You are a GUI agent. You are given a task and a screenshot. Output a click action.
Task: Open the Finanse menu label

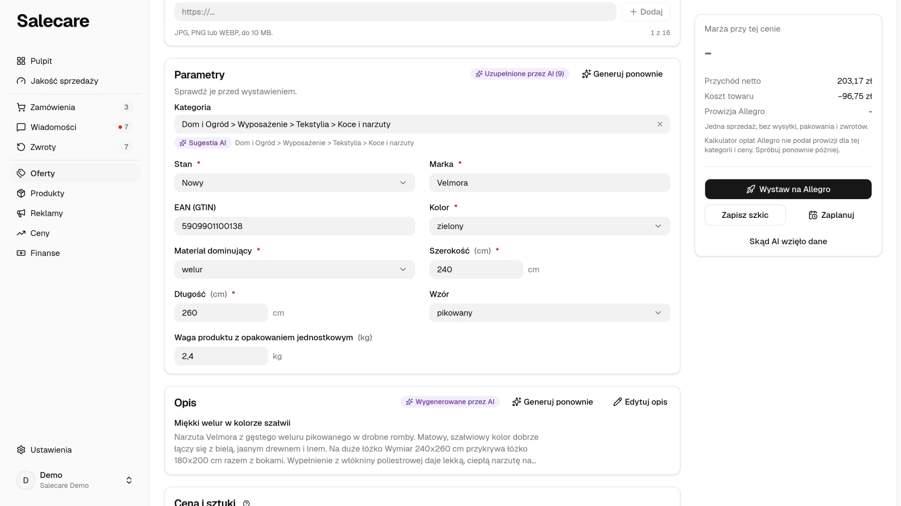pos(45,253)
